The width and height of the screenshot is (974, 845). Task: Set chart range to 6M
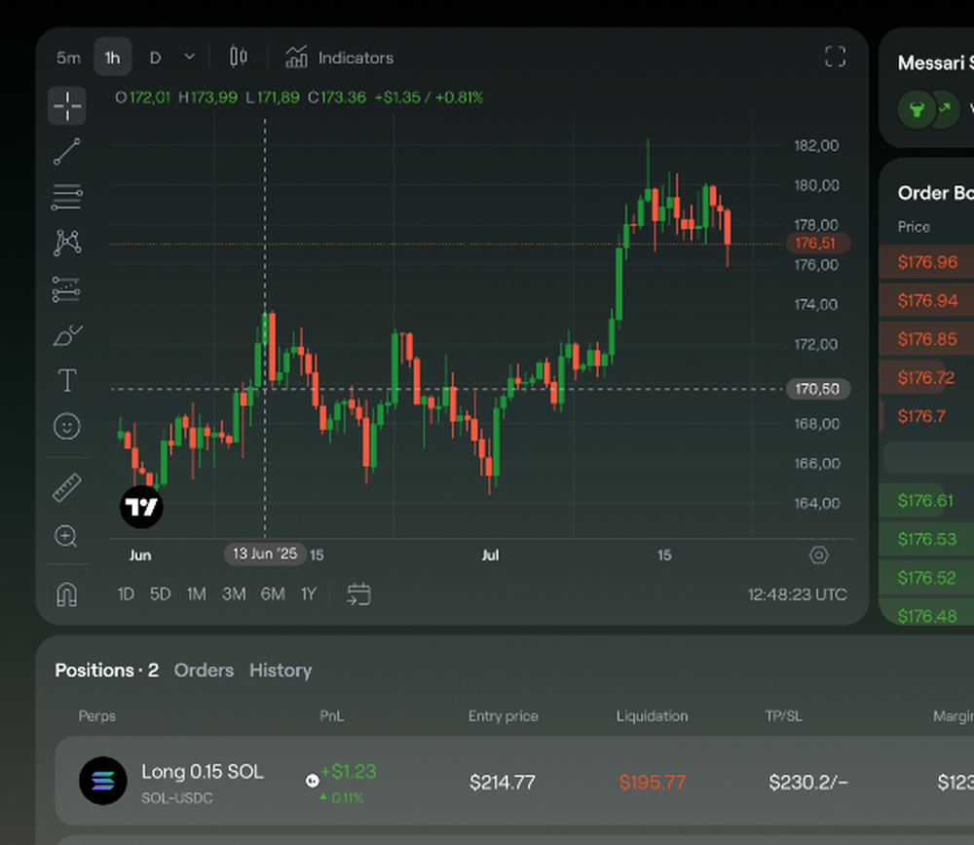pyautogui.click(x=273, y=595)
